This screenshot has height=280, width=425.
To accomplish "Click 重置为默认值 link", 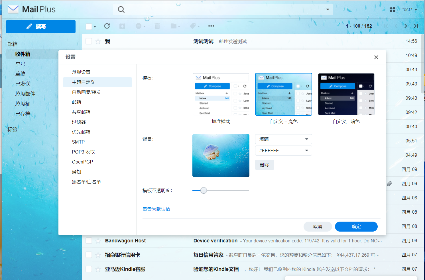I will (x=156, y=209).
